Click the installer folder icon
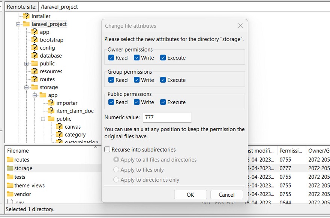 [x=26, y=16]
